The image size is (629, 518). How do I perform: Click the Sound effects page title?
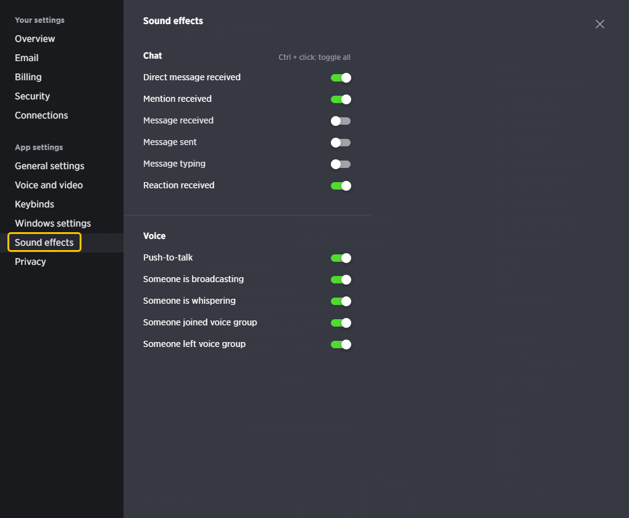[173, 21]
